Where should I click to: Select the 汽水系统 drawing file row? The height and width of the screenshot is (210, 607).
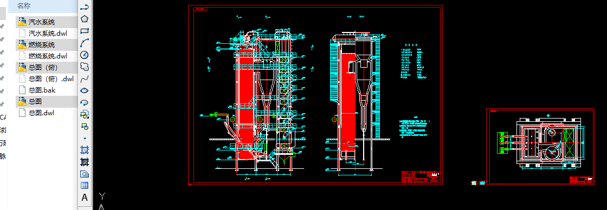(47, 22)
